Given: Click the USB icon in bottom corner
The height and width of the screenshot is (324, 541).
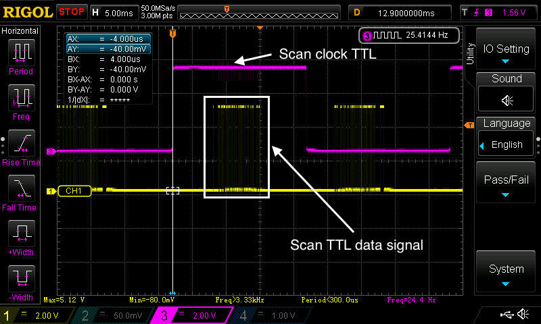Looking at the screenshot, I should pos(506,315).
